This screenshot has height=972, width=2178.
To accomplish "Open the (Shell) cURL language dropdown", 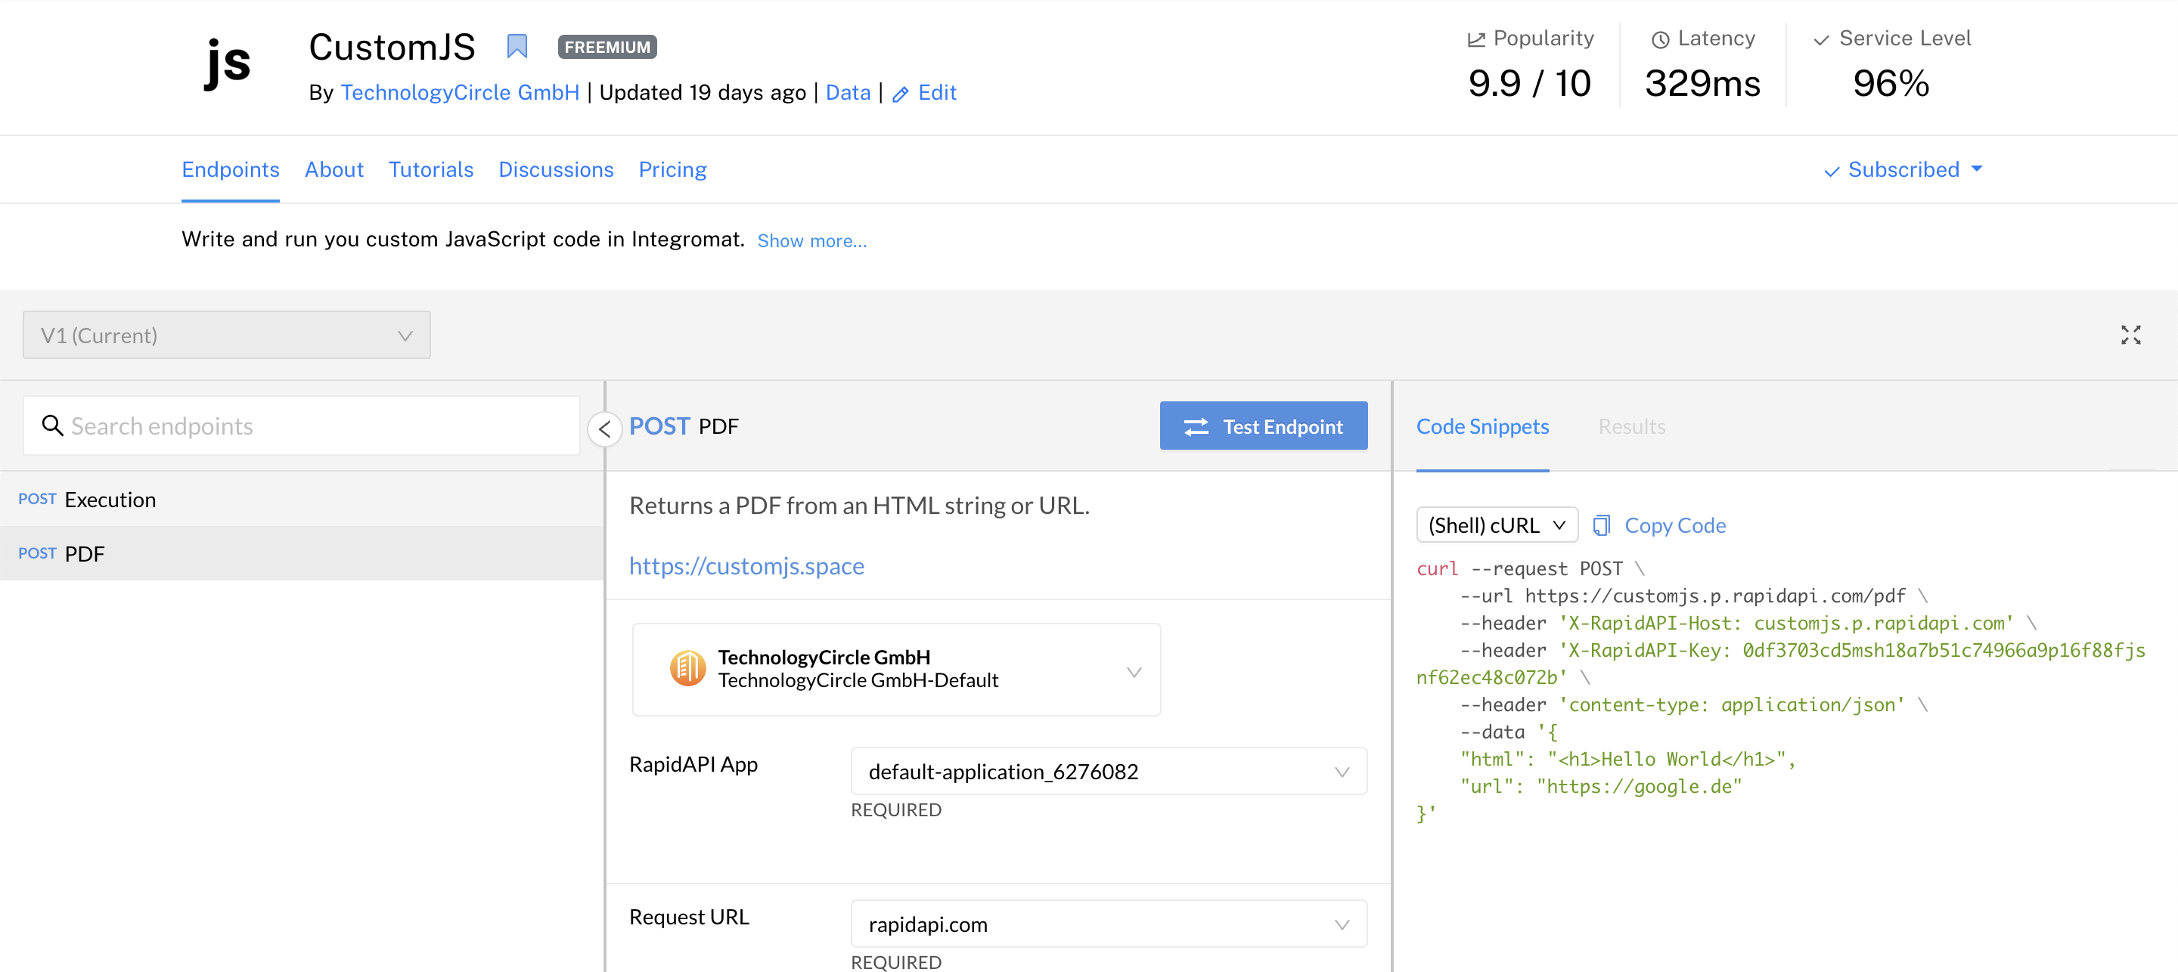I will click(x=1497, y=526).
